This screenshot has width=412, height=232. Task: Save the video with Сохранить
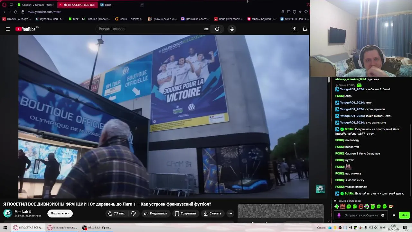coord(185,213)
